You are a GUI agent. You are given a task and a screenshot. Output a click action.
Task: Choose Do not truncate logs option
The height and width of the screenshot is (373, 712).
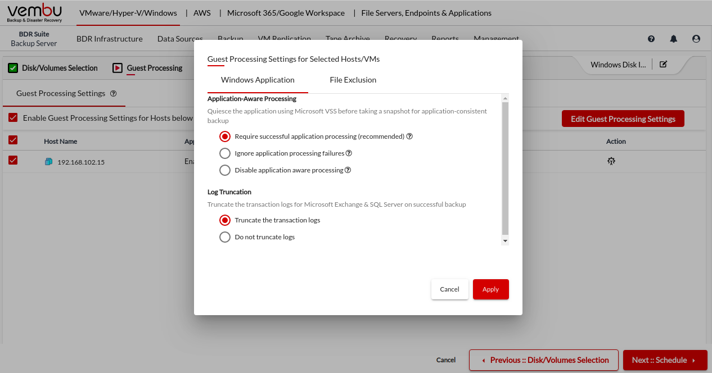point(225,237)
